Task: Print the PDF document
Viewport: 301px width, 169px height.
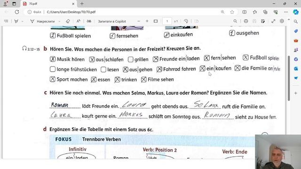Action: tap(246, 21)
